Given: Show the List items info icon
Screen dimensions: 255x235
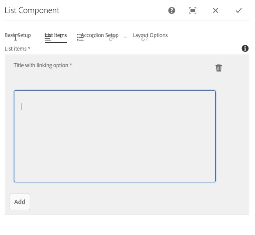Looking at the screenshot, I should click(245, 48).
